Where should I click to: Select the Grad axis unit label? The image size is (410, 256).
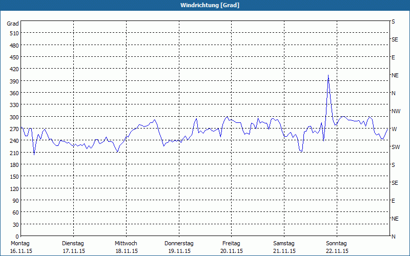[x=12, y=24]
